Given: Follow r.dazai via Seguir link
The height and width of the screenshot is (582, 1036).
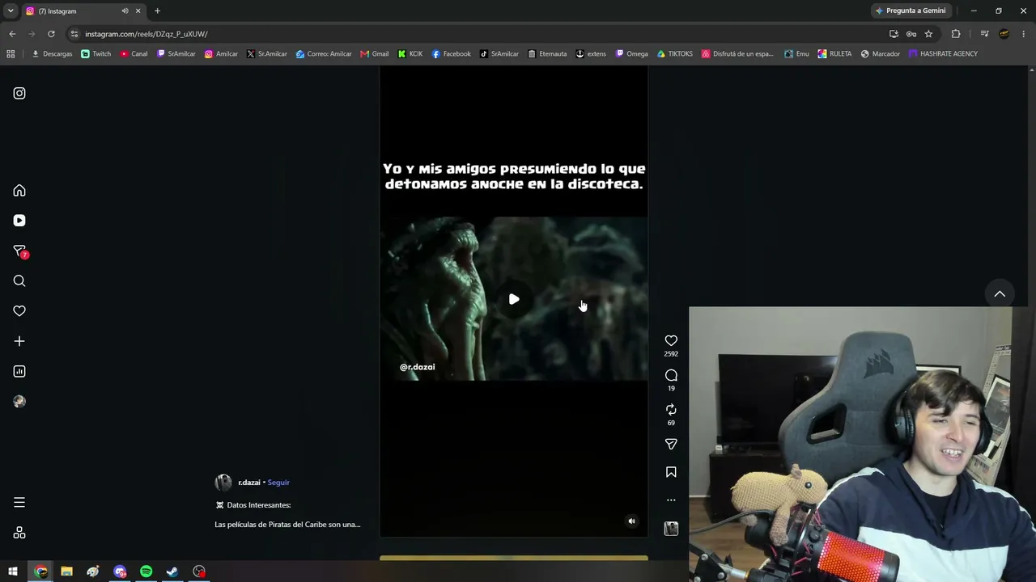Looking at the screenshot, I should (278, 483).
